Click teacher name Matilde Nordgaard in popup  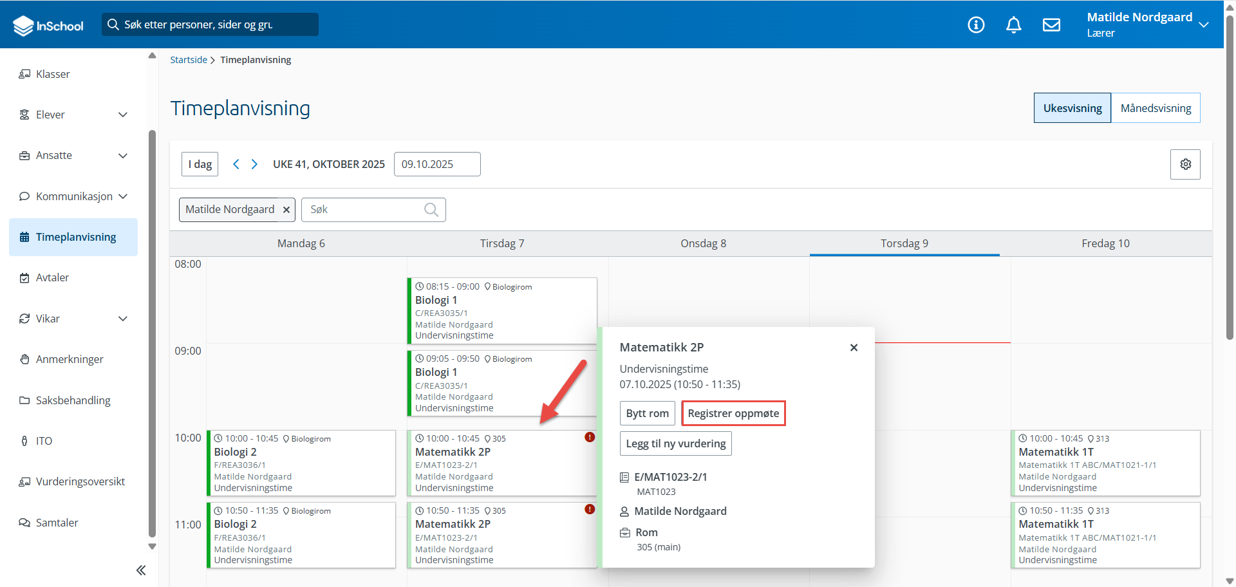point(680,511)
